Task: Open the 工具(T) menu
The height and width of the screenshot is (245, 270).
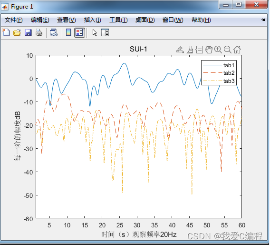Action: pyautogui.click(x=118, y=20)
